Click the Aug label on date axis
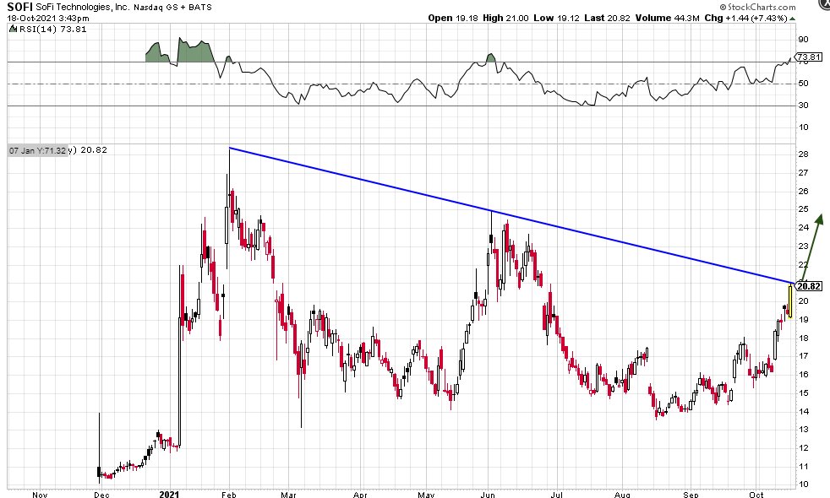830x498 pixels. [x=622, y=495]
